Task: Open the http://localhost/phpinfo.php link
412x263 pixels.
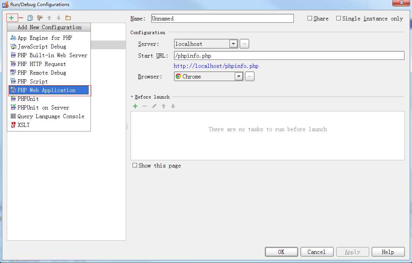Action: [x=216, y=66]
